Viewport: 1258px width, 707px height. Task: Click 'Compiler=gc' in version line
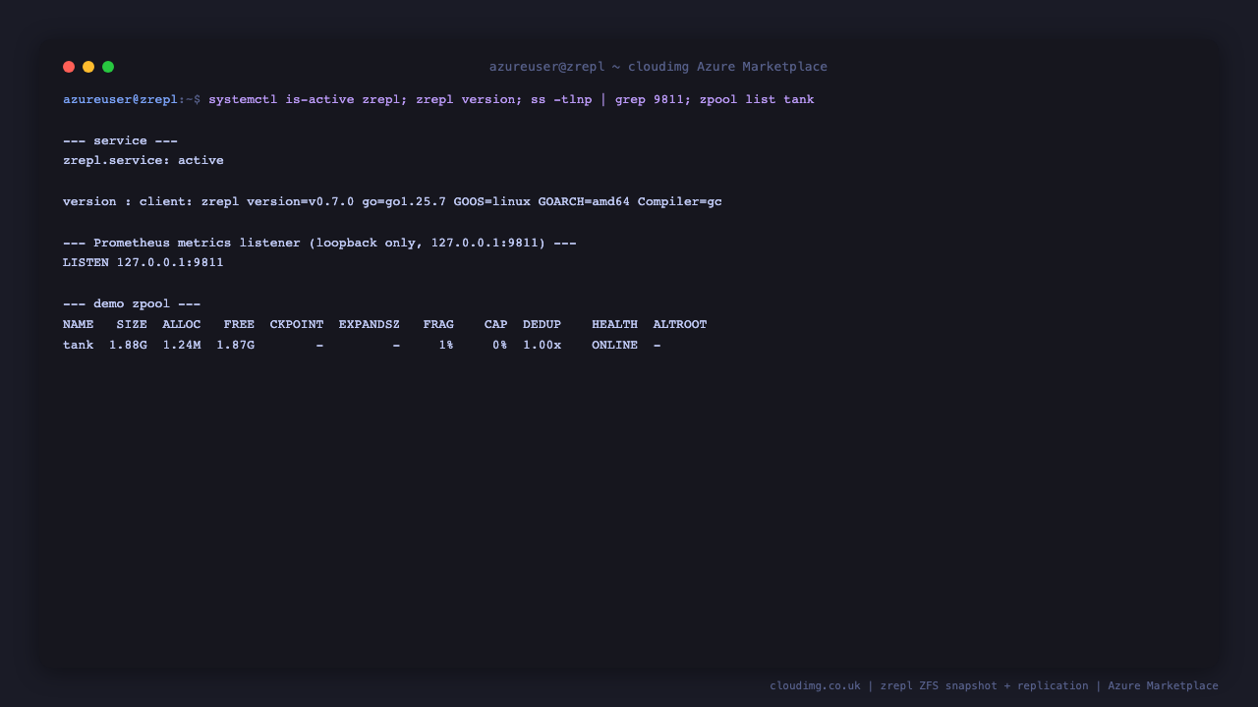[x=680, y=201]
